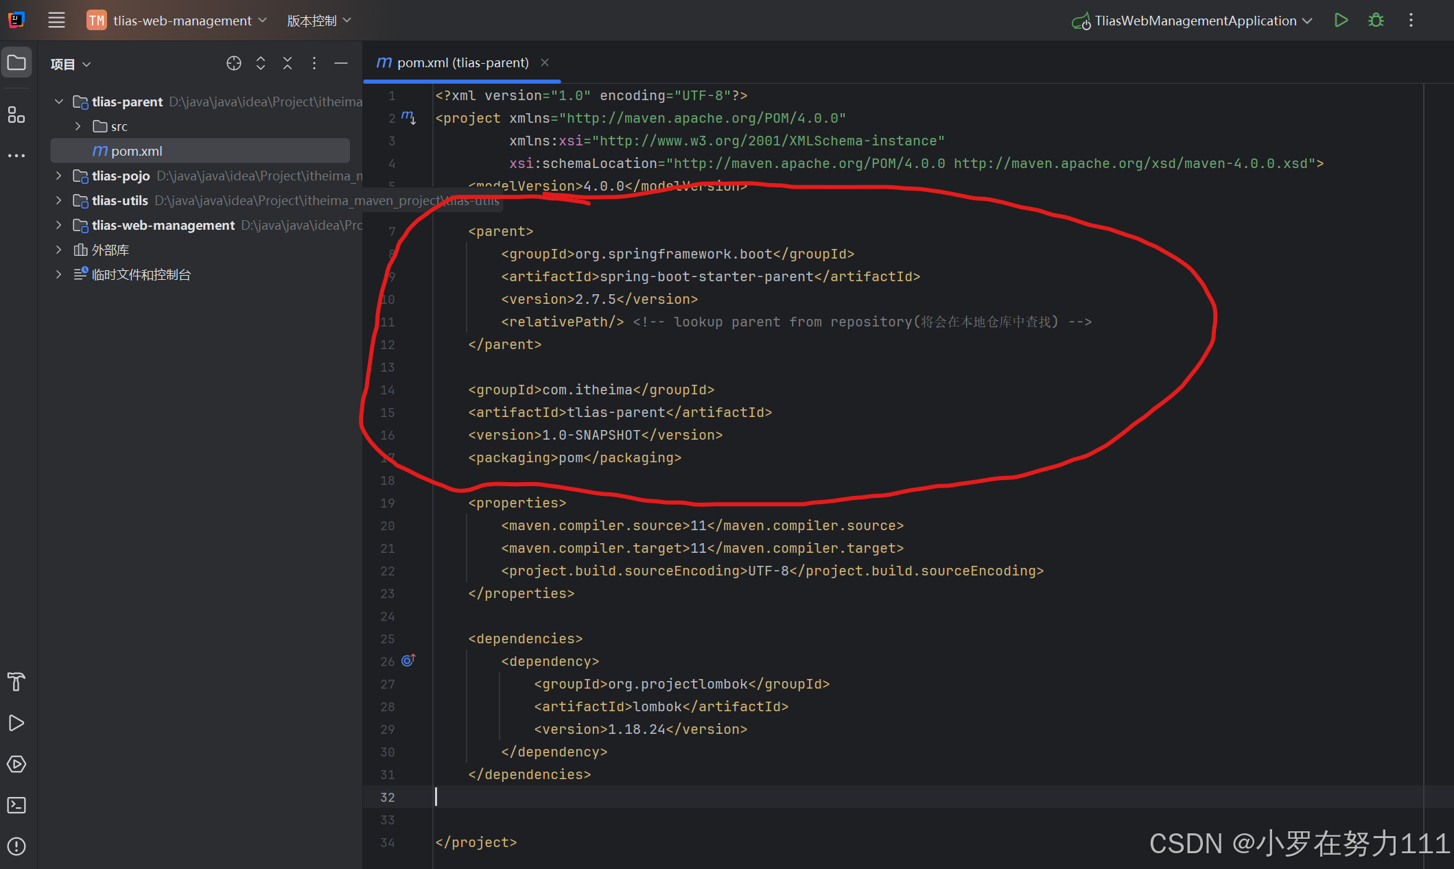Open the main hamburger menu
The image size is (1454, 869).
pyautogui.click(x=56, y=21)
